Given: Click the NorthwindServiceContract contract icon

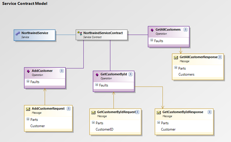Looking at the screenshot, I should point(80,33).
